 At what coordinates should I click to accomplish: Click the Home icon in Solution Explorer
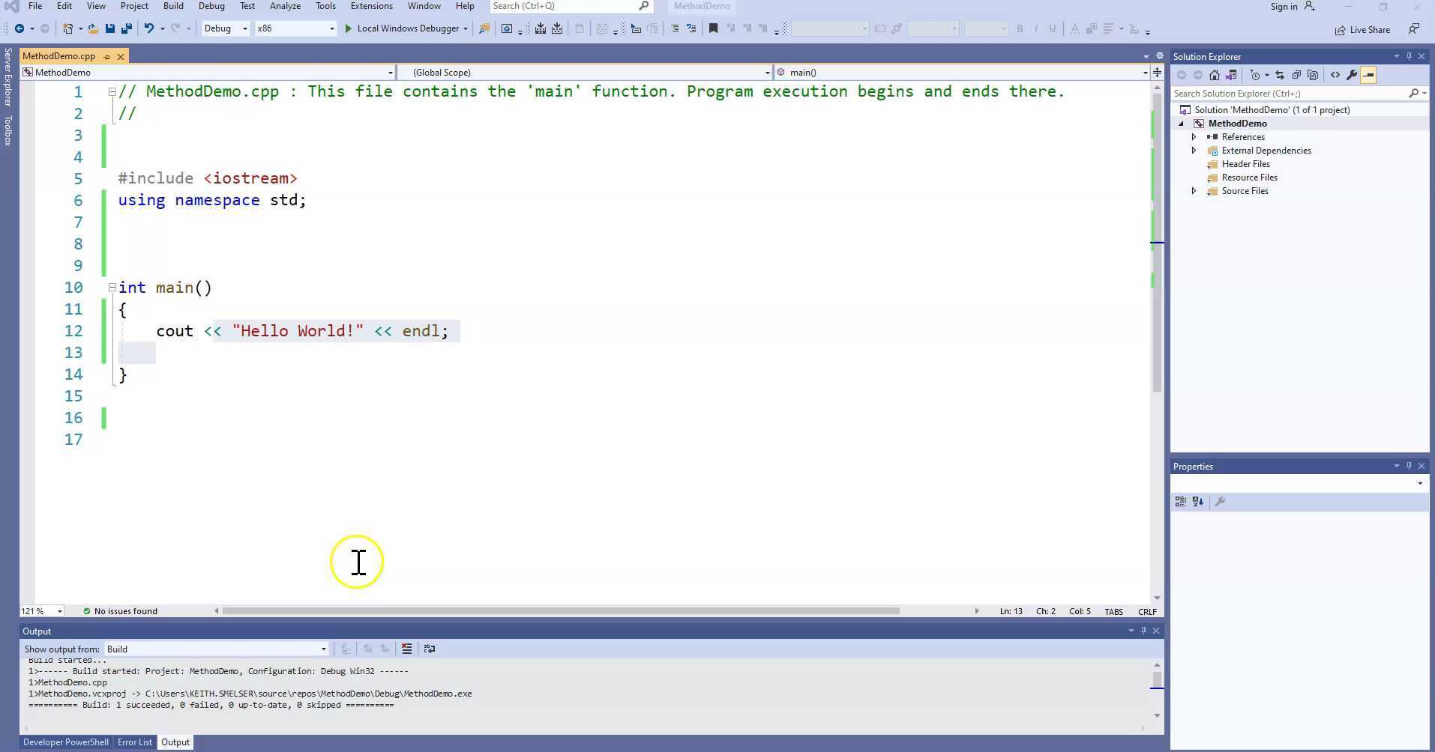pos(1215,75)
